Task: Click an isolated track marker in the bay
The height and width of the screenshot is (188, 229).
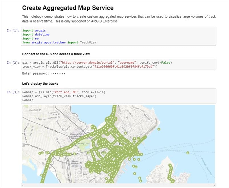Action: (x=188, y=153)
